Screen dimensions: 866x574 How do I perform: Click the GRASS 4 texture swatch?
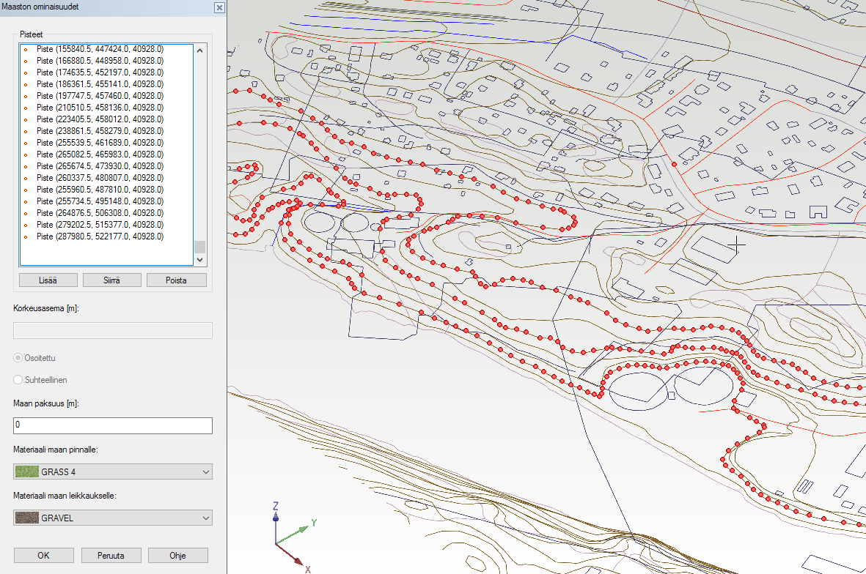point(27,471)
